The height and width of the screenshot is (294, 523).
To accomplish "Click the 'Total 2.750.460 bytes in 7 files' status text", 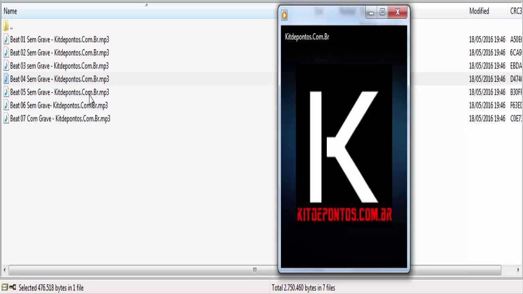I will pos(304,288).
